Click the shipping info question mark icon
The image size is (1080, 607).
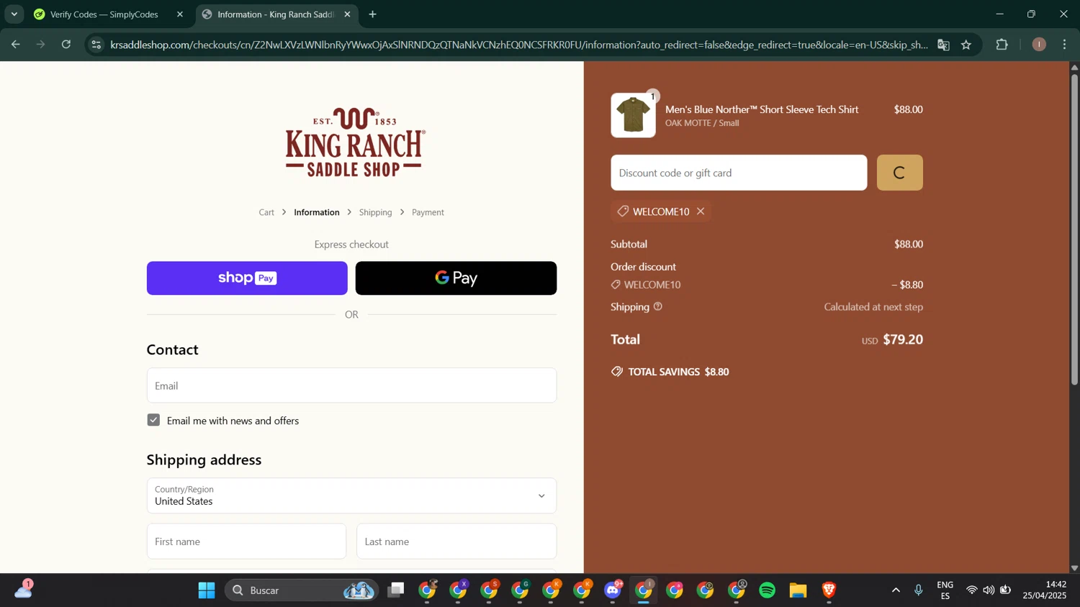658,306
